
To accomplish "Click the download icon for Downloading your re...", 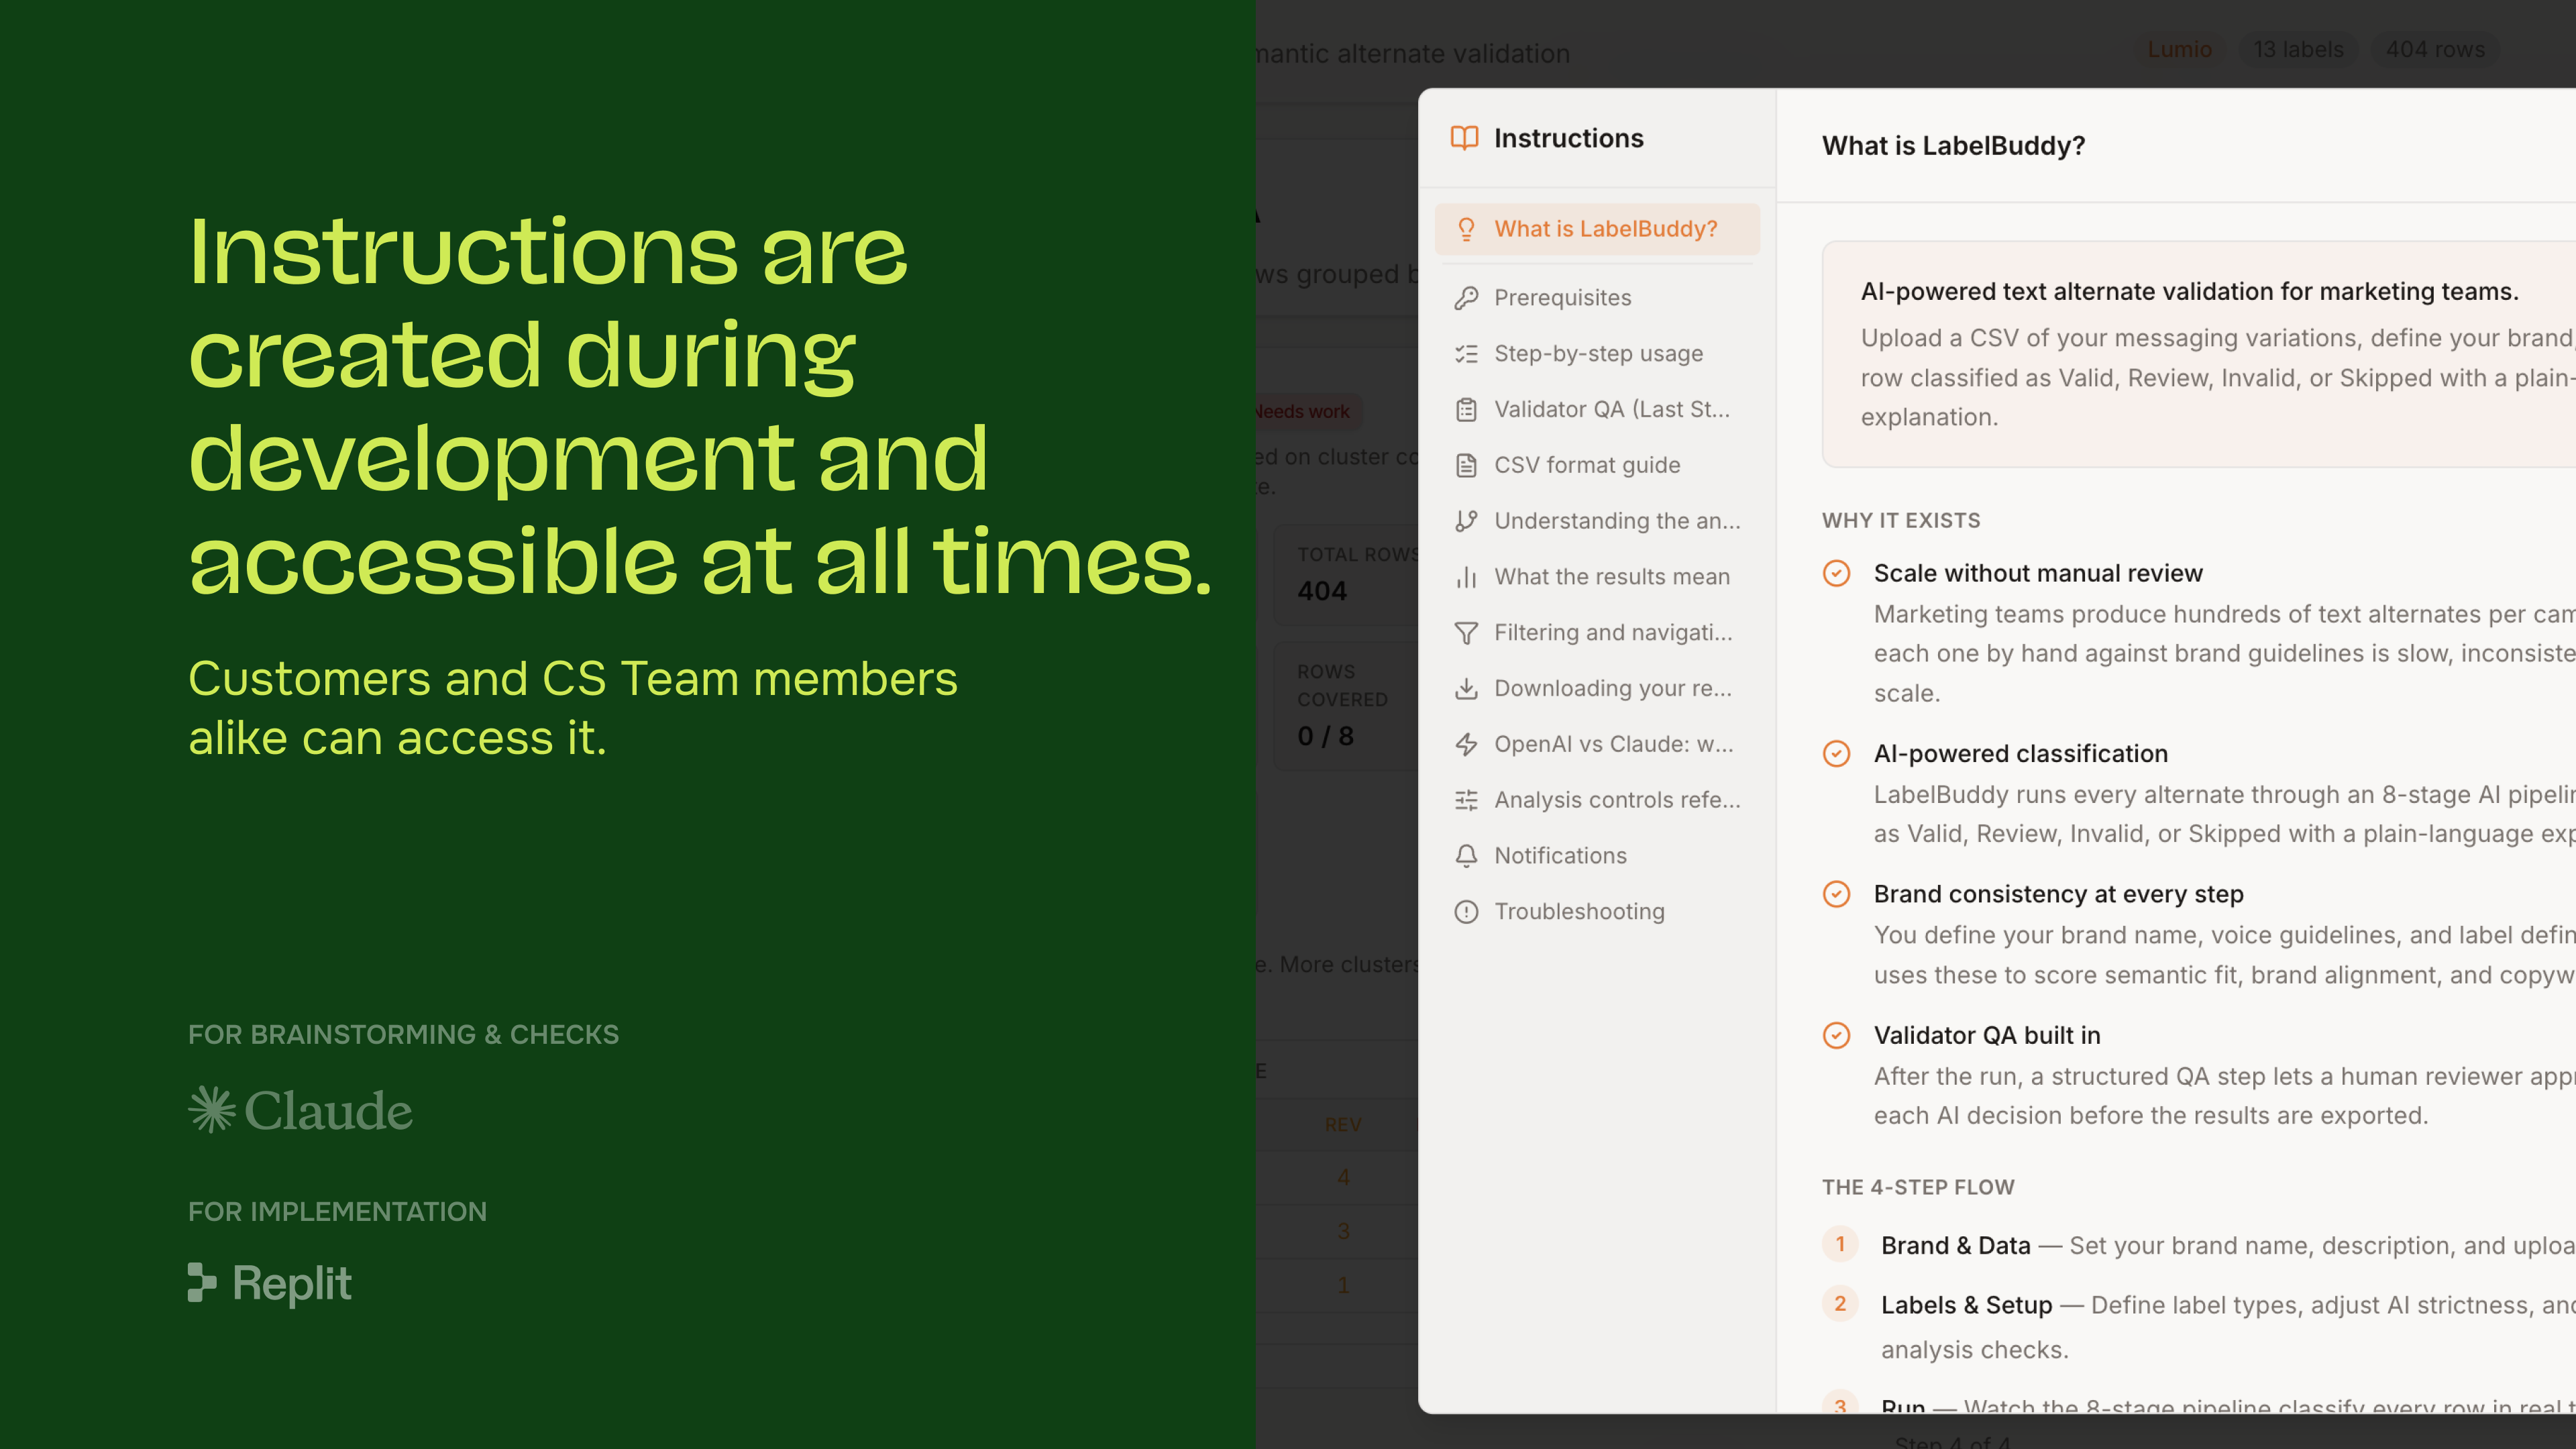I will [1466, 689].
